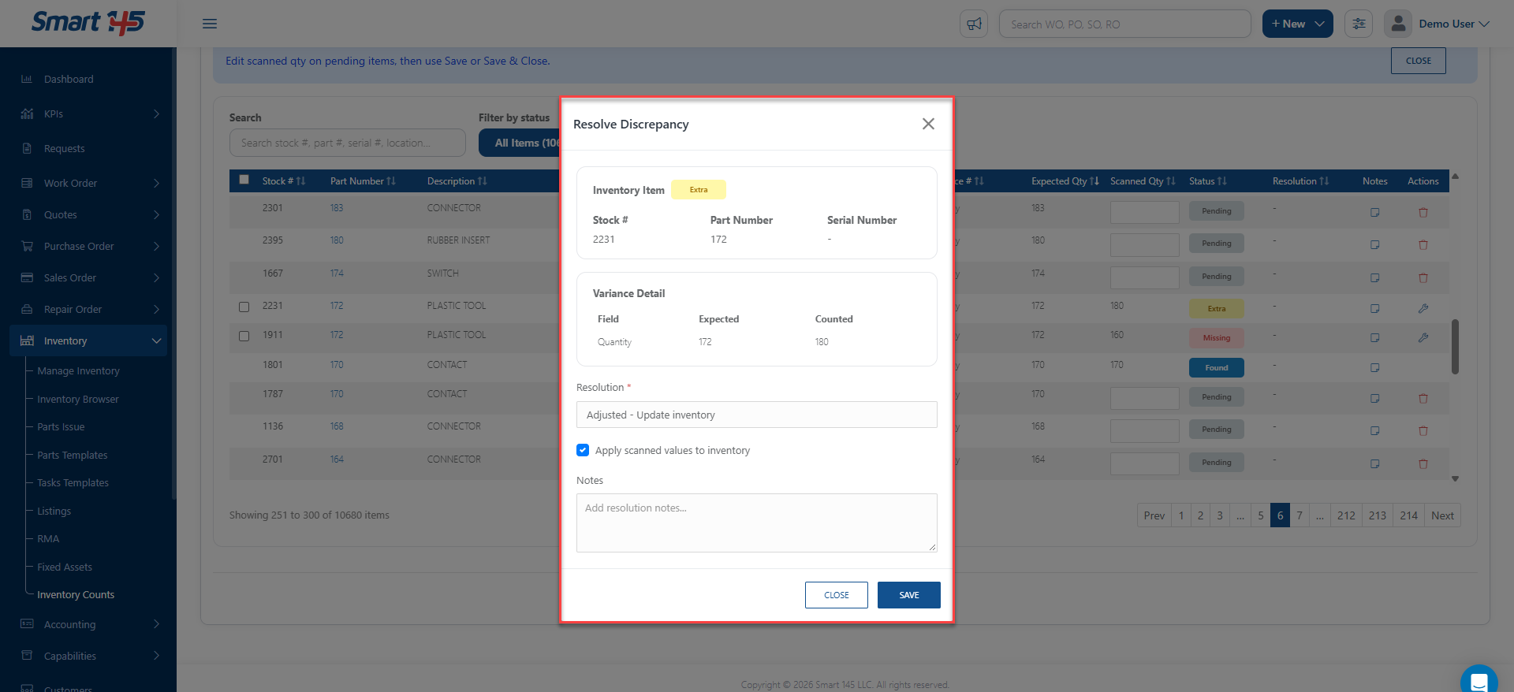The image size is (1514, 692).
Task: Close Resolve Discrepancy dialog with X icon
Action: (928, 124)
